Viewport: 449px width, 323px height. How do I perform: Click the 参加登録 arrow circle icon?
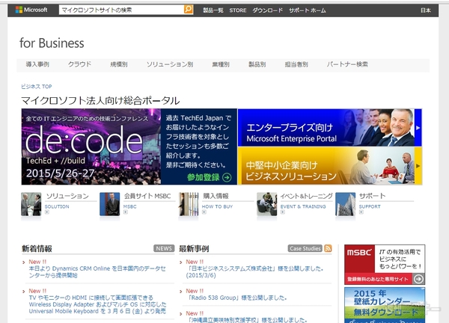(x=227, y=177)
